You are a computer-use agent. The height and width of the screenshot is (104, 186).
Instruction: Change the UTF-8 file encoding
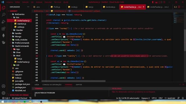point(154,98)
